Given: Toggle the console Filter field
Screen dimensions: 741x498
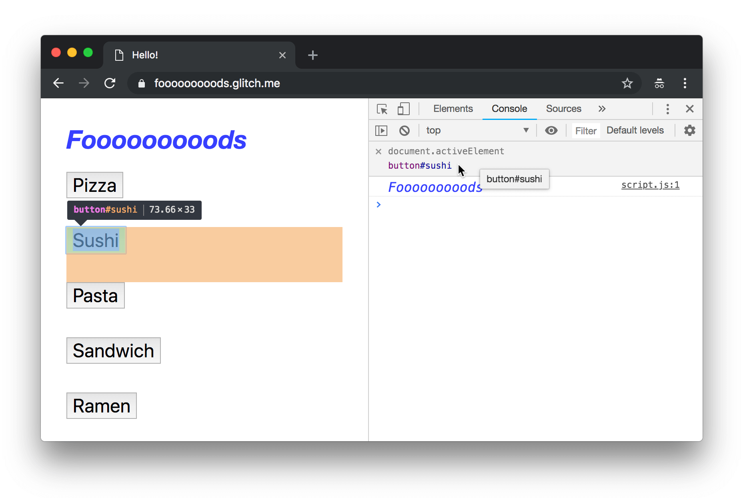Looking at the screenshot, I should pyautogui.click(x=585, y=130).
